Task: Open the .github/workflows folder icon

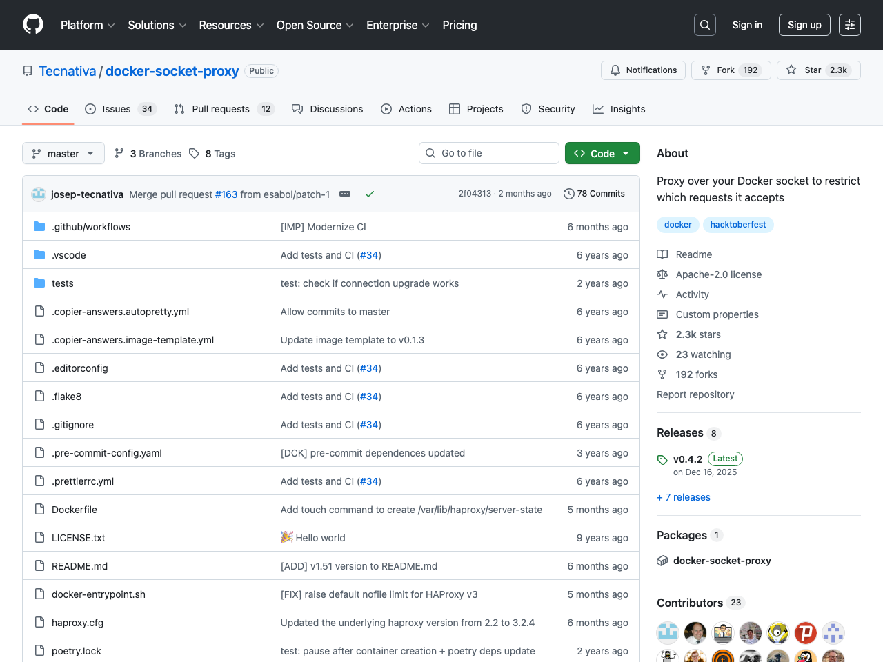Action: (x=39, y=226)
